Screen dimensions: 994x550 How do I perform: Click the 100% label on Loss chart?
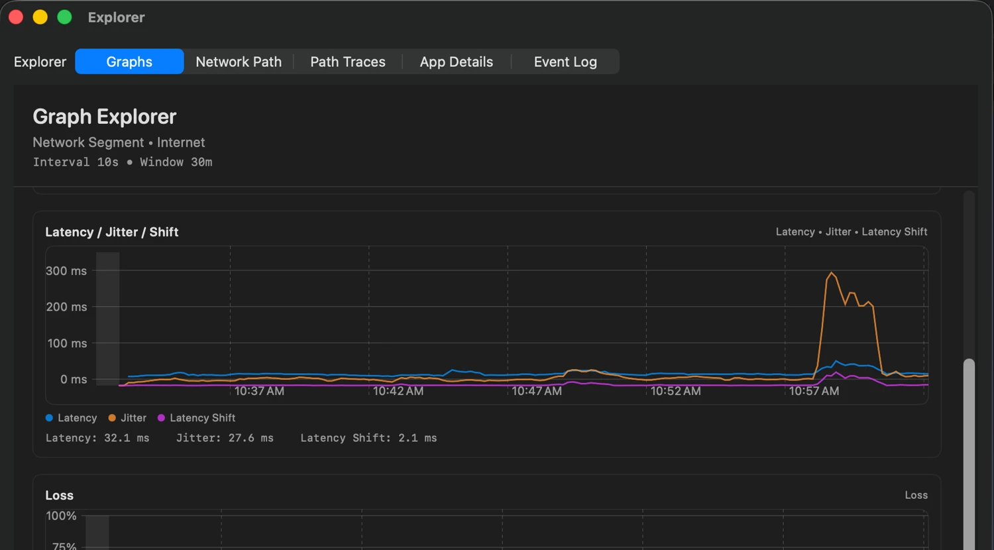click(61, 516)
